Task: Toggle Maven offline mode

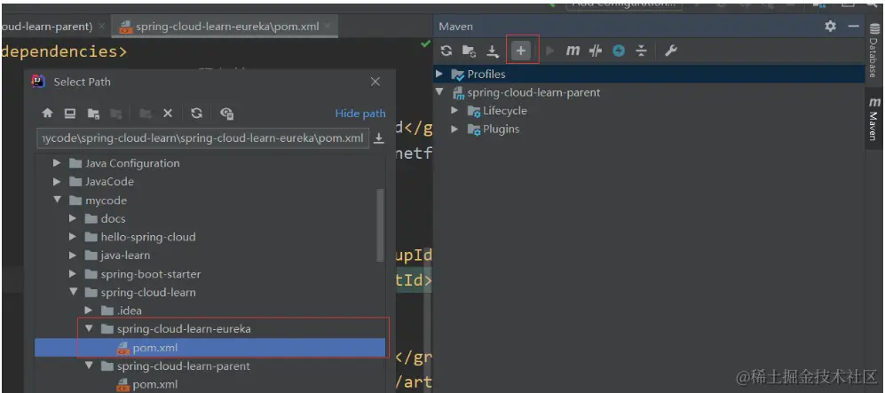Action: pyautogui.click(x=596, y=51)
